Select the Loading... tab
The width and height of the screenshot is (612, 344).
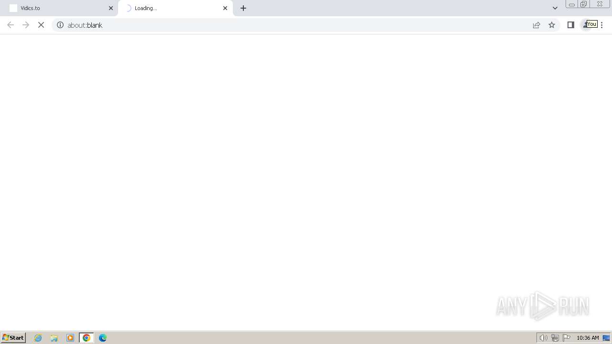[175, 8]
